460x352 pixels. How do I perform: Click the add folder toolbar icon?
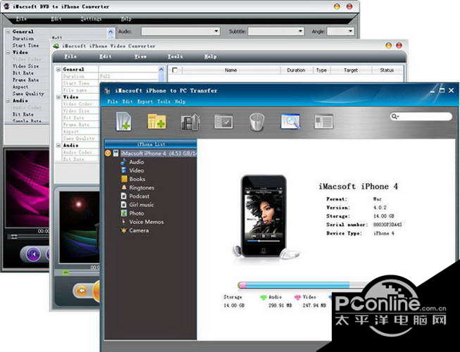[156, 121]
